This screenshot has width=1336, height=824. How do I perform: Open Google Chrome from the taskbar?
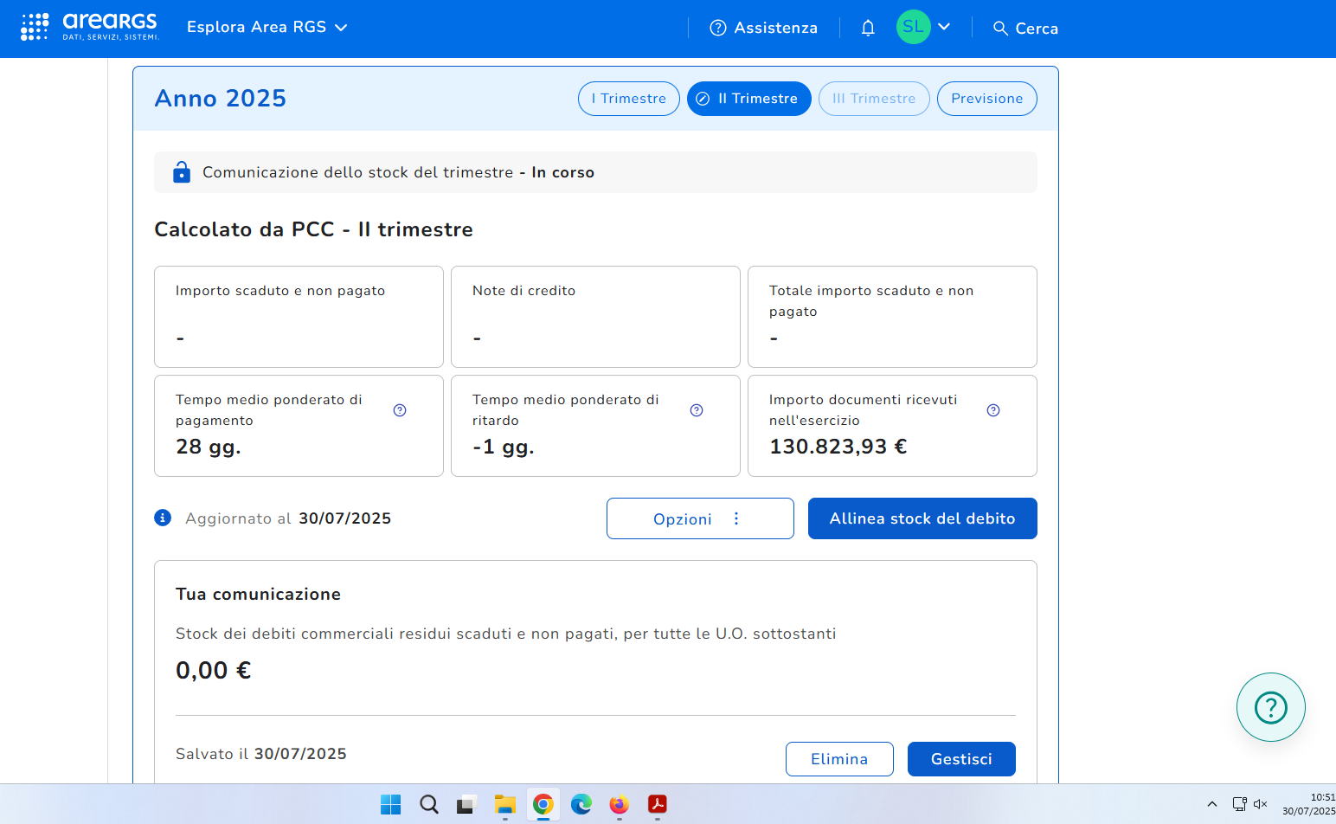click(543, 804)
